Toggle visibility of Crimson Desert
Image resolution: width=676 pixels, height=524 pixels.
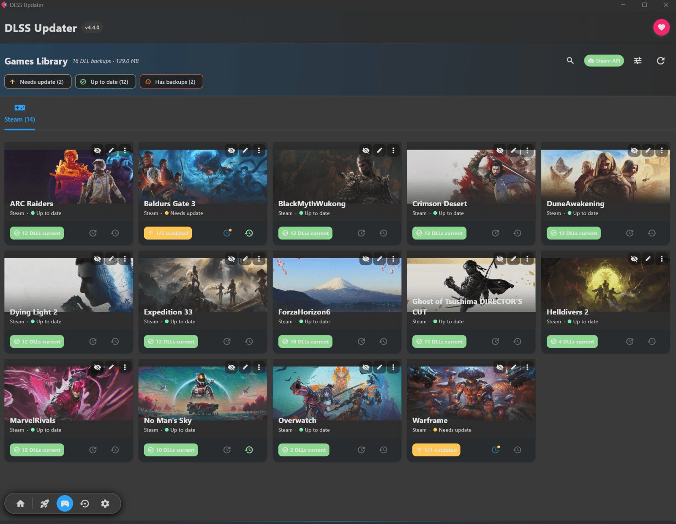(x=500, y=150)
